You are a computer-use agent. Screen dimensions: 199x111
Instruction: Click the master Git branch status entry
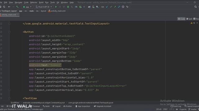pos(192,109)
